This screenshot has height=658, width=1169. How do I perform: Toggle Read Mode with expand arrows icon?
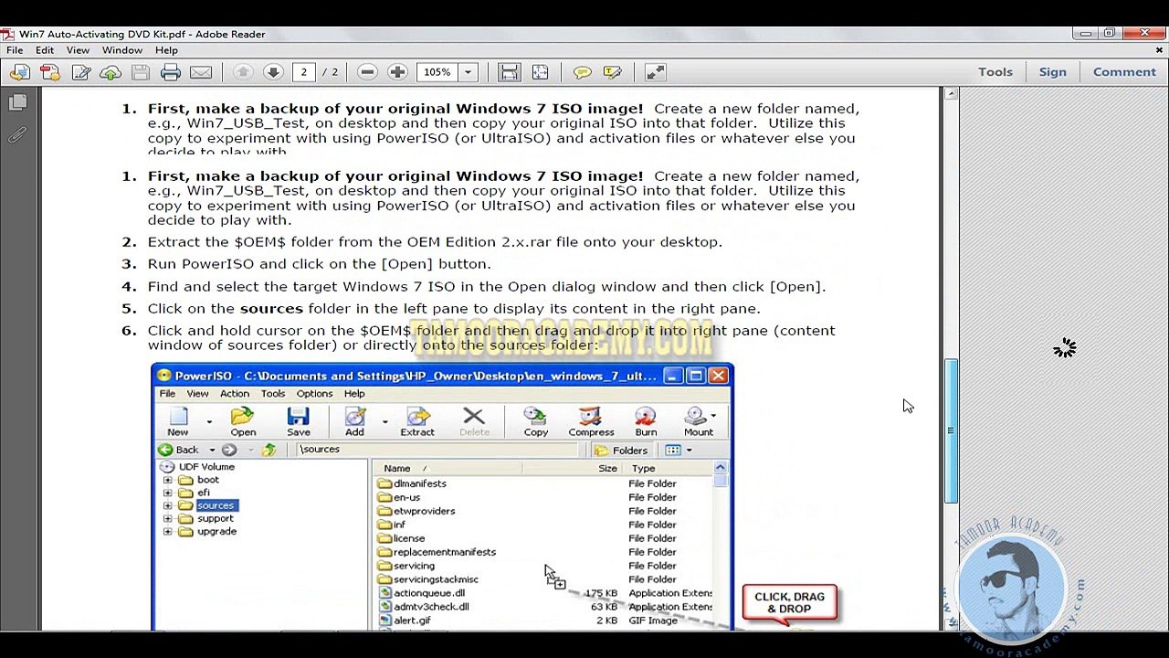point(655,72)
